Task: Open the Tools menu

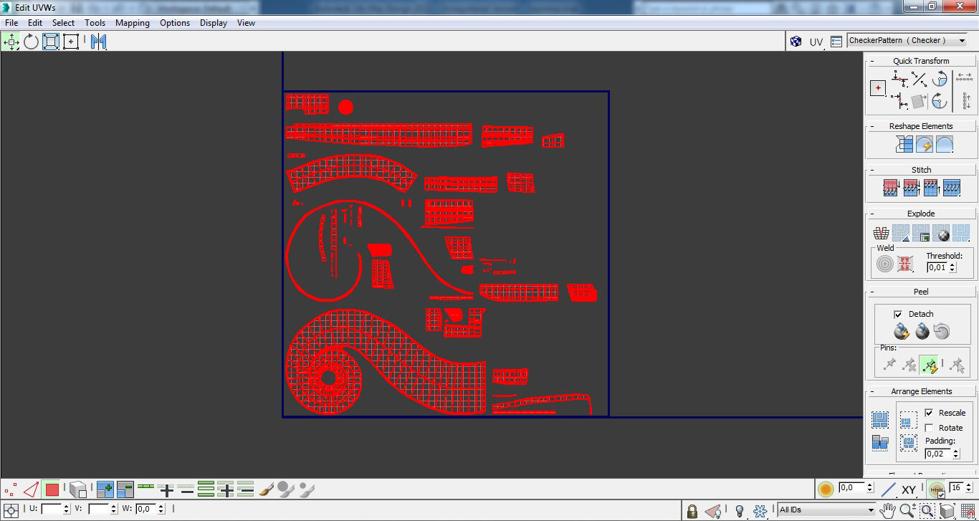Action: point(95,23)
